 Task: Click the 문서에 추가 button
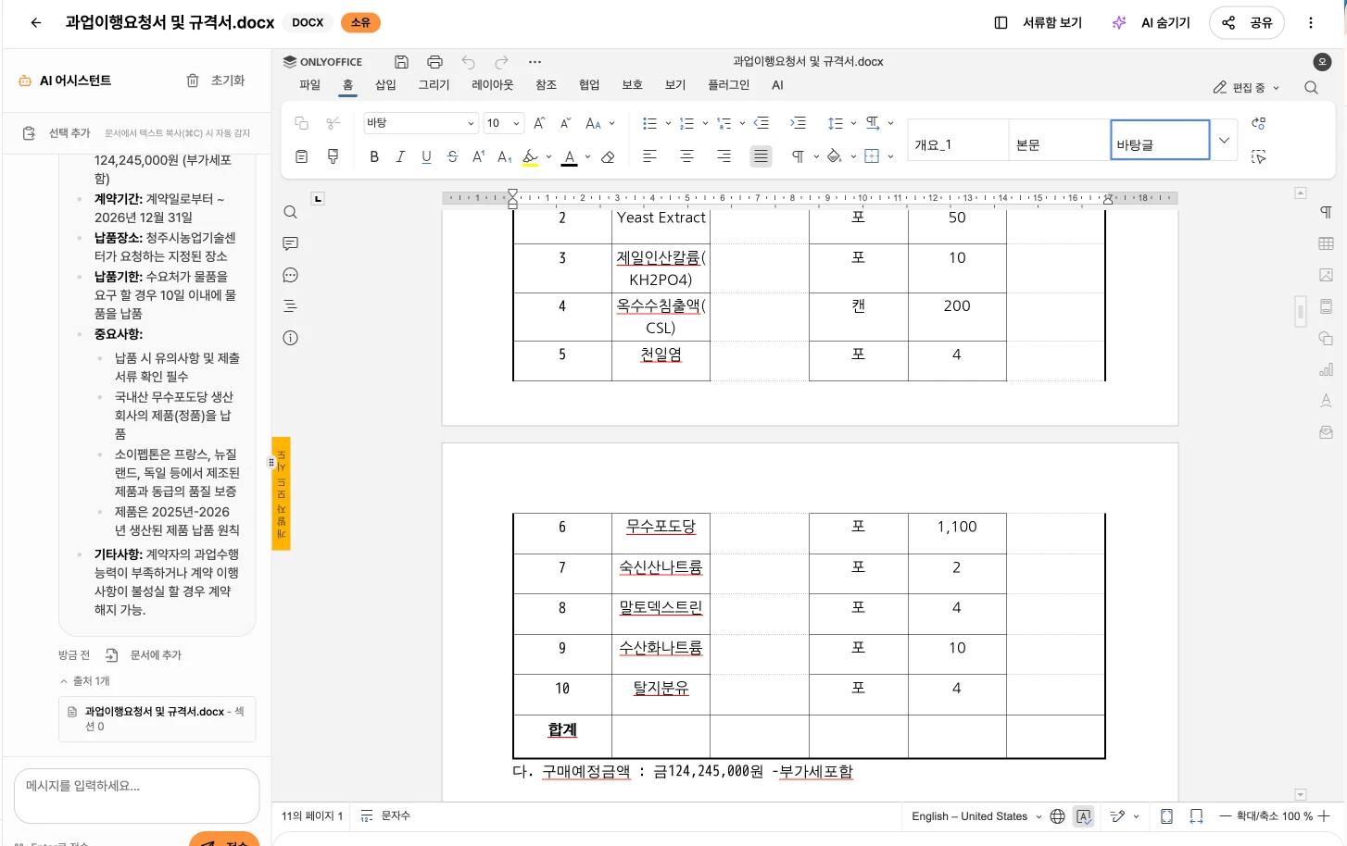(x=145, y=655)
